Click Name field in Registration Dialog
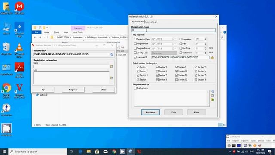Image resolution: width=275 pixels, height=155 pixels. [x=71, y=66]
